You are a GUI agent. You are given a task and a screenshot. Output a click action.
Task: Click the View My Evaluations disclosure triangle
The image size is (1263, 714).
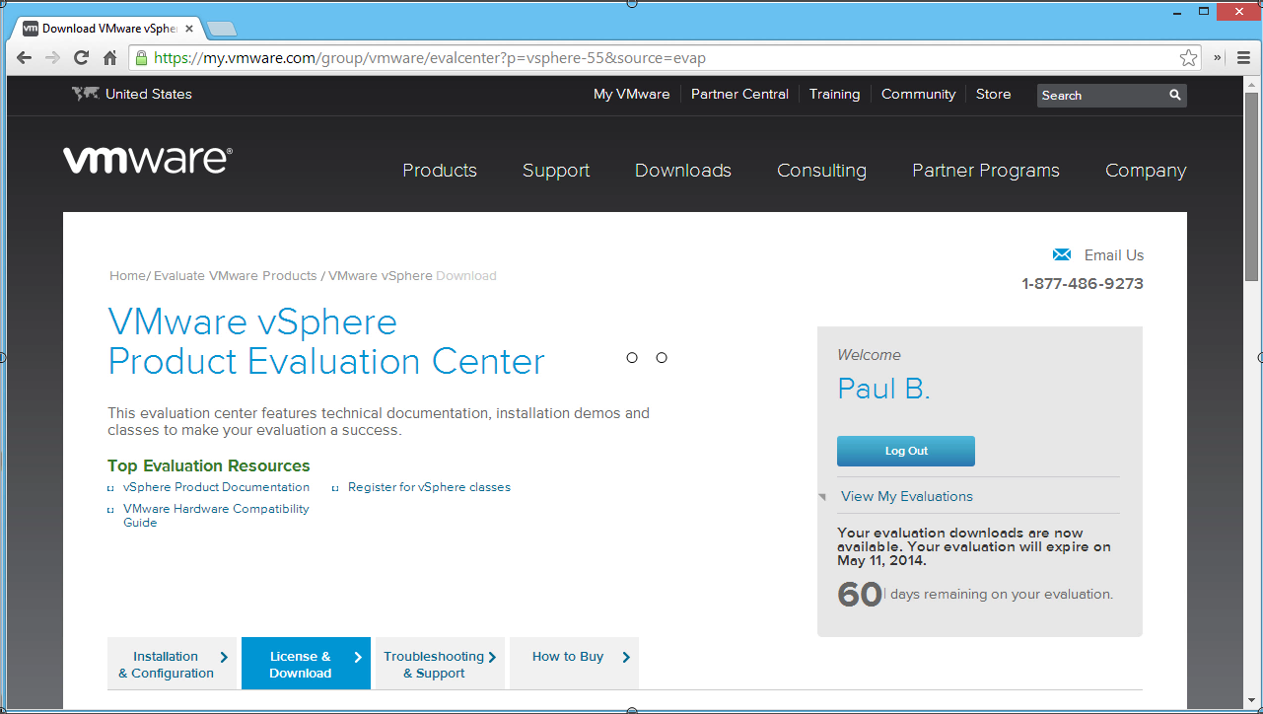(x=822, y=497)
